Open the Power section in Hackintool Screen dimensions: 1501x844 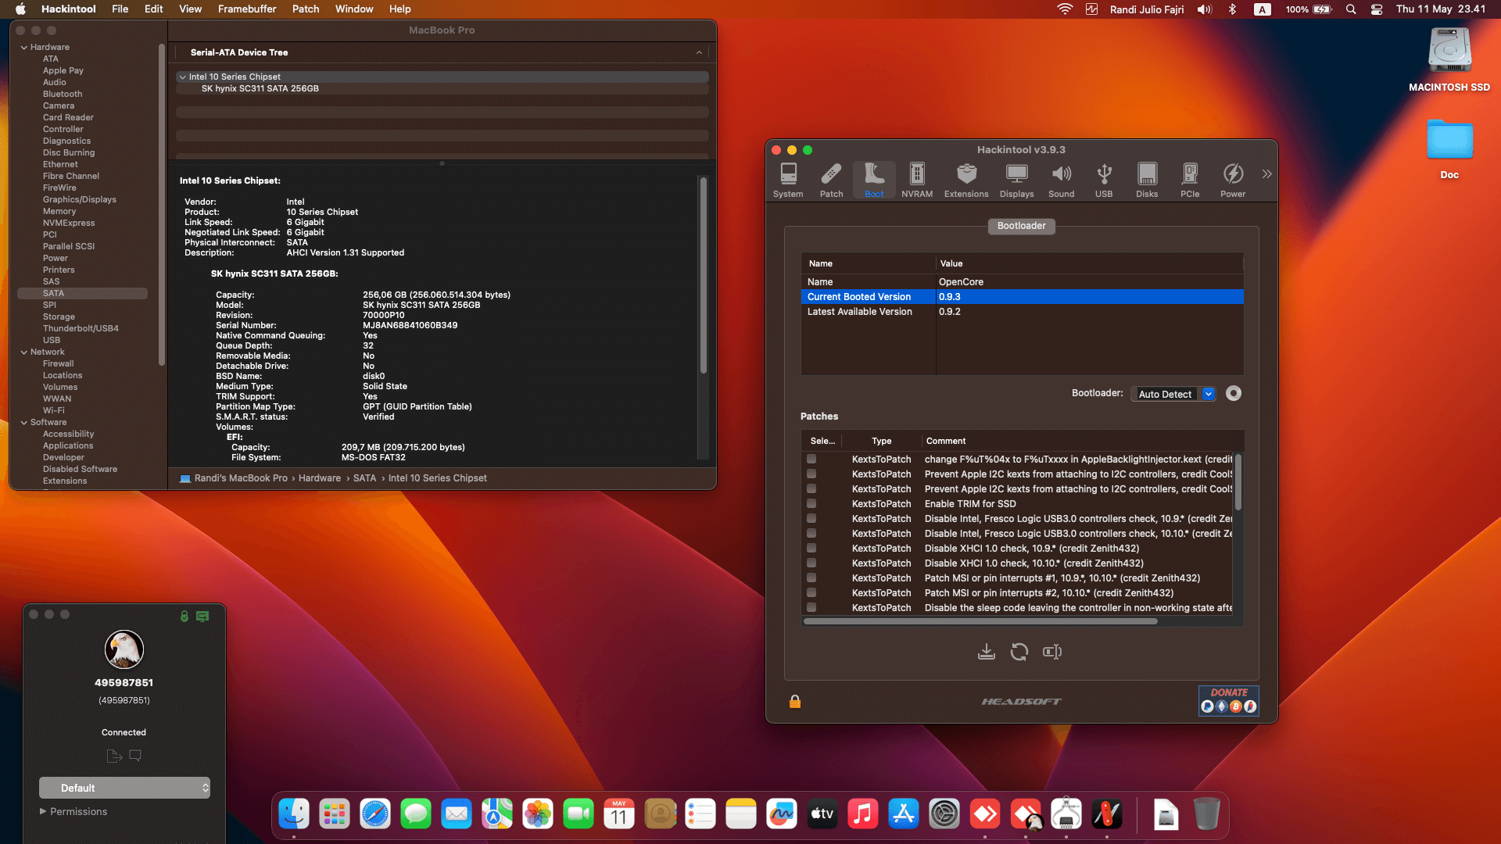1233,181
